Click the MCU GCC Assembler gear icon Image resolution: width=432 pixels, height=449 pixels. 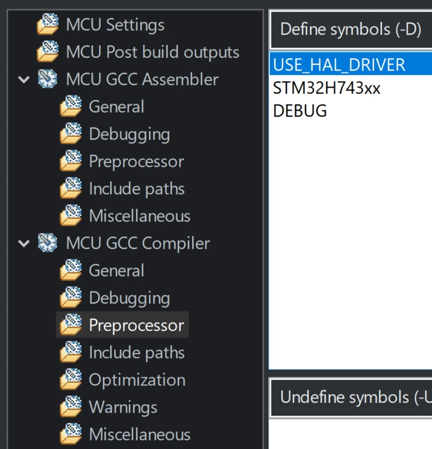(x=48, y=79)
